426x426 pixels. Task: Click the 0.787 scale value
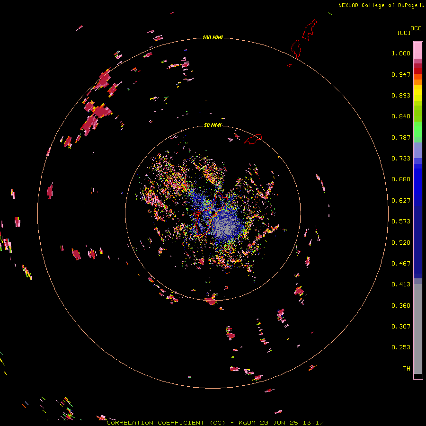coord(401,137)
